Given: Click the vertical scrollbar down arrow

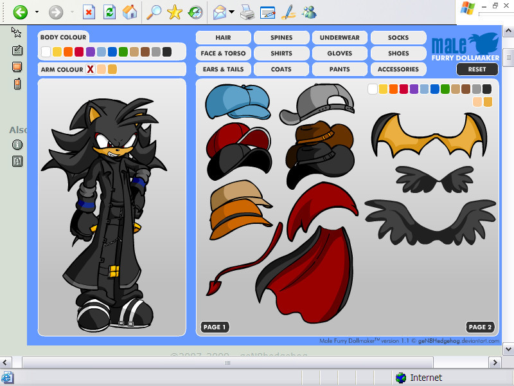Looking at the screenshot, I should [508, 349].
